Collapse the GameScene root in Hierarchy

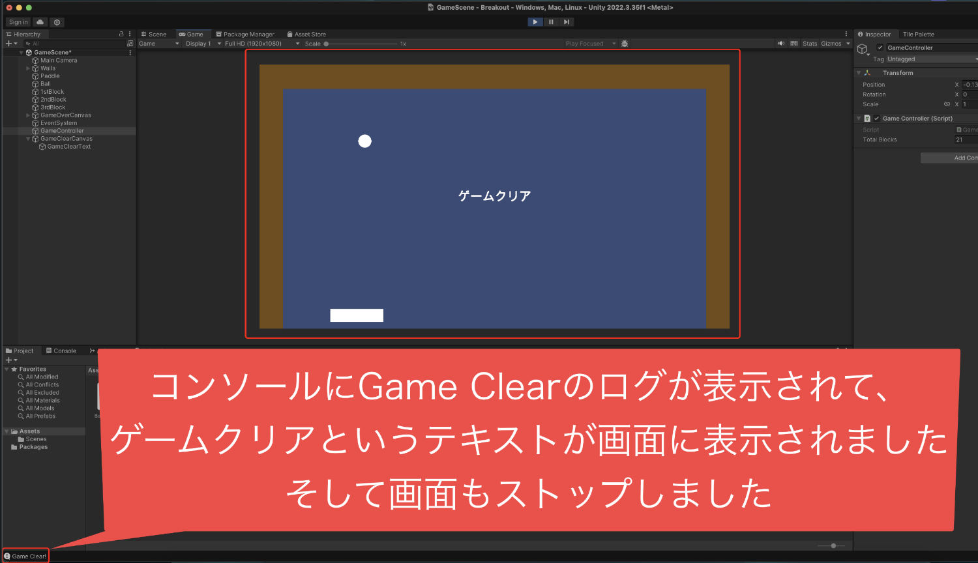point(22,53)
